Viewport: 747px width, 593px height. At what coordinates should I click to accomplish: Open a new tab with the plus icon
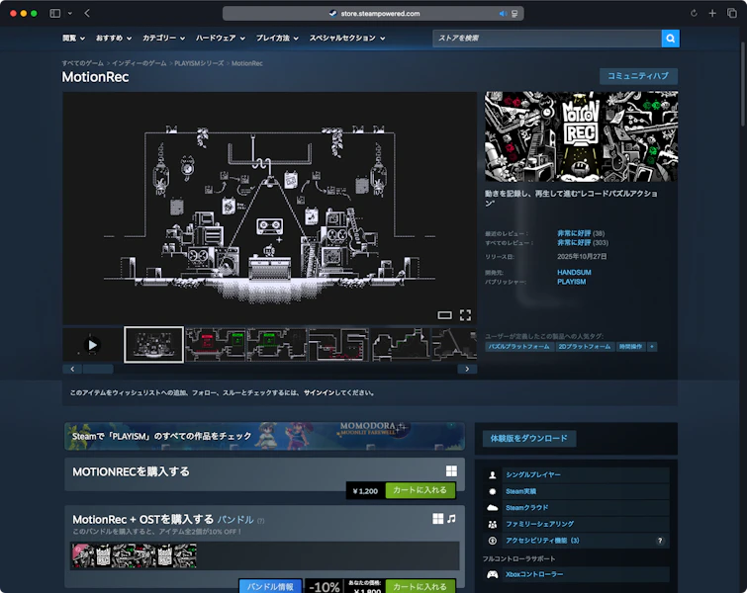pyautogui.click(x=712, y=13)
